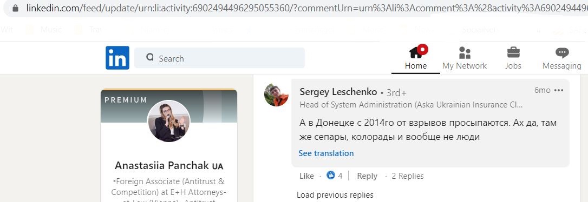Click the LinkedIn logo icon

pyautogui.click(x=117, y=58)
